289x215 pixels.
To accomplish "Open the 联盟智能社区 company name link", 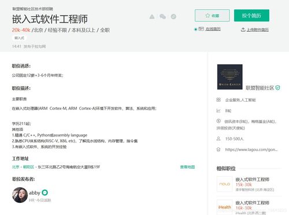I will click(260, 88).
